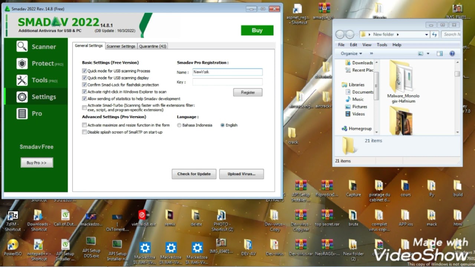
Task: Enable Activate maximize and resize function
Action: pos(85,125)
